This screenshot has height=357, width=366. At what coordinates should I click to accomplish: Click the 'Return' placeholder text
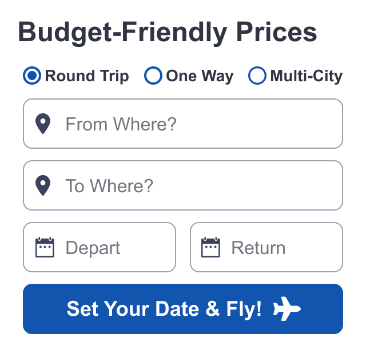[x=258, y=248]
